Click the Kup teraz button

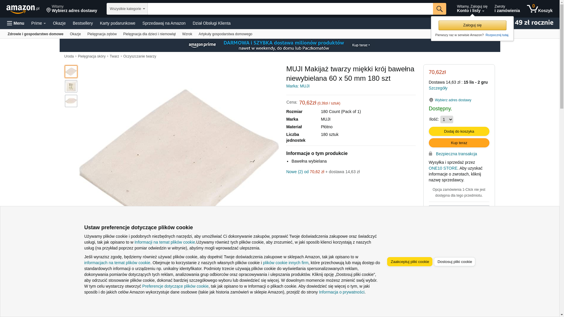(x=459, y=143)
